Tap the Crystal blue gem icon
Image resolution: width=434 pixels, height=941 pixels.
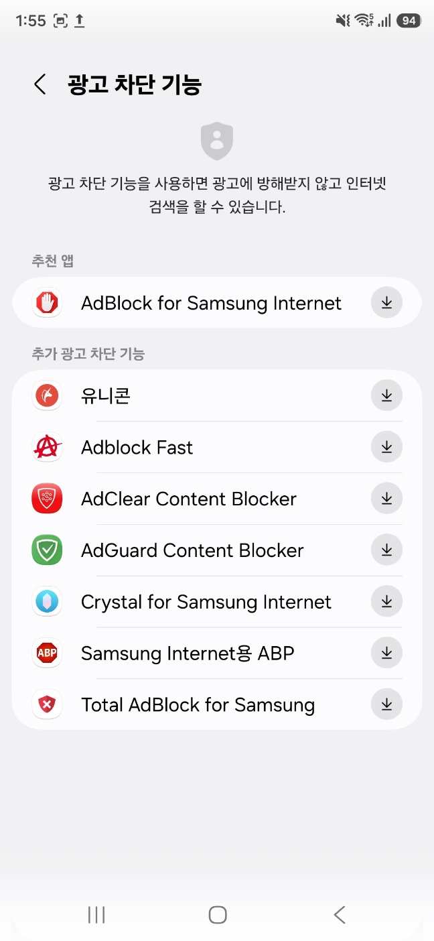point(47,602)
